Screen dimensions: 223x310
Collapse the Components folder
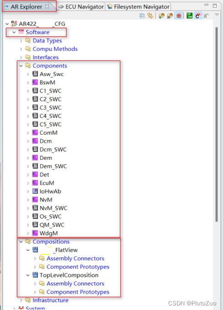(21, 66)
